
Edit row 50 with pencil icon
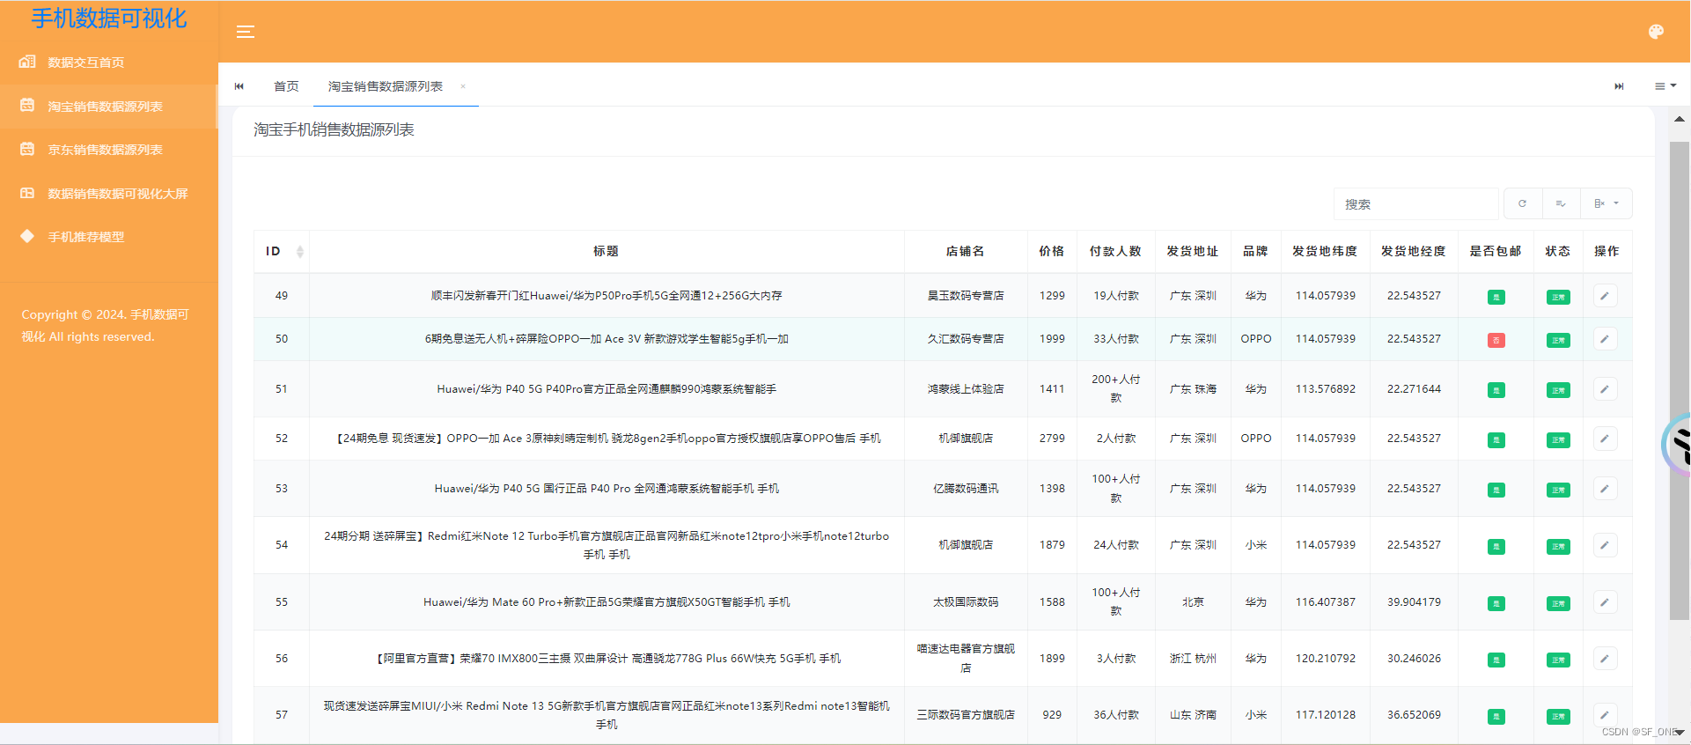pyautogui.click(x=1605, y=339)
